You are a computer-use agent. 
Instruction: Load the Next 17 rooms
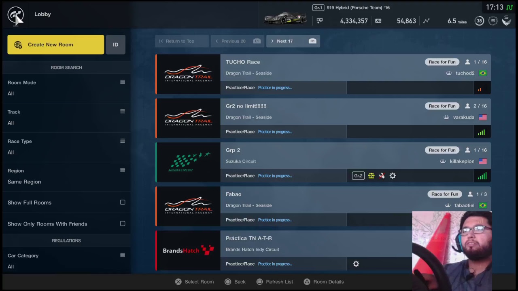click(293, 41)
